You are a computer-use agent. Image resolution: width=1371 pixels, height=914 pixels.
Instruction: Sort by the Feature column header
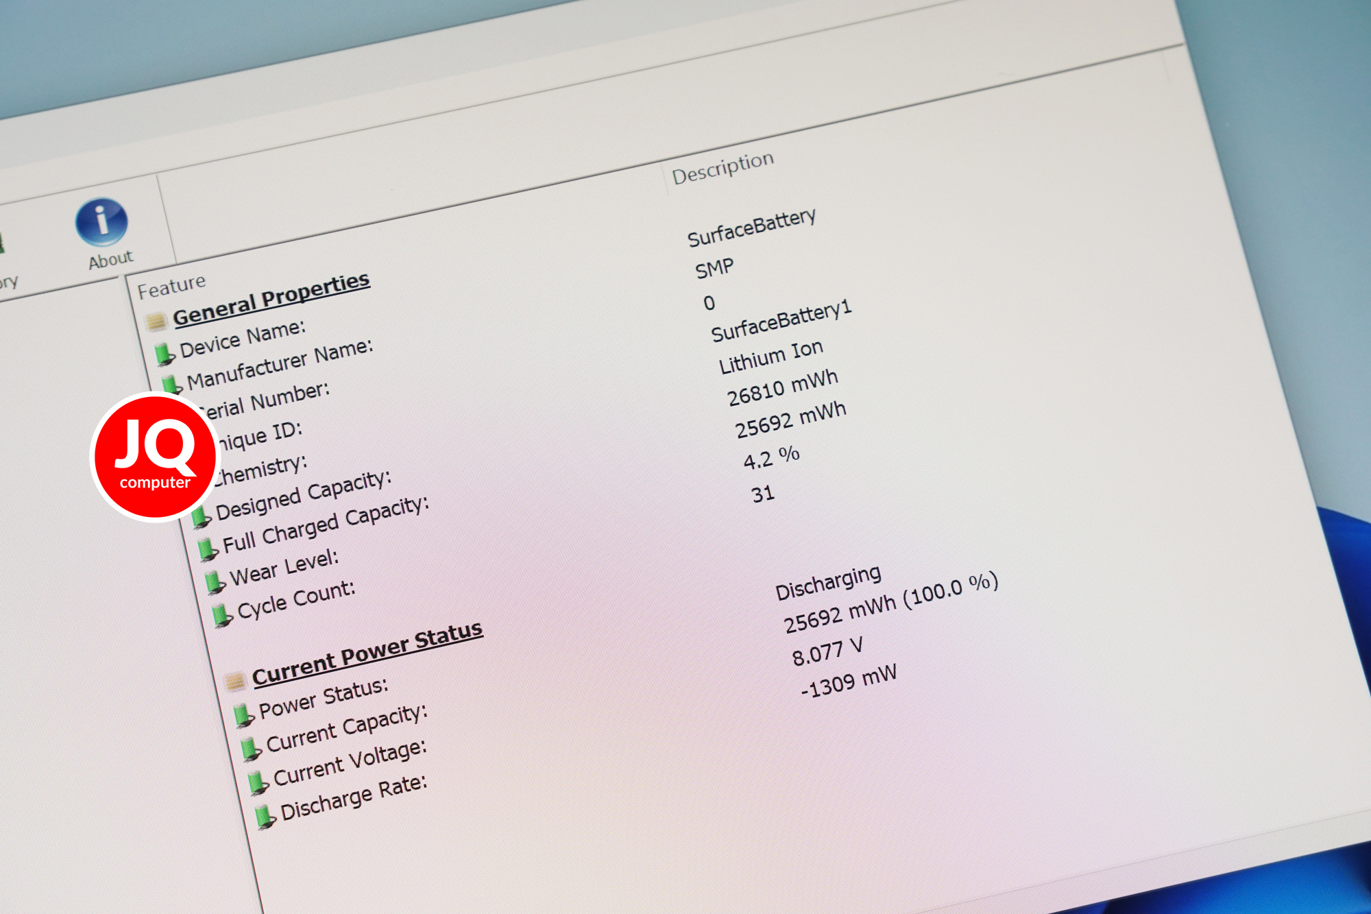[x=171, y=285]
